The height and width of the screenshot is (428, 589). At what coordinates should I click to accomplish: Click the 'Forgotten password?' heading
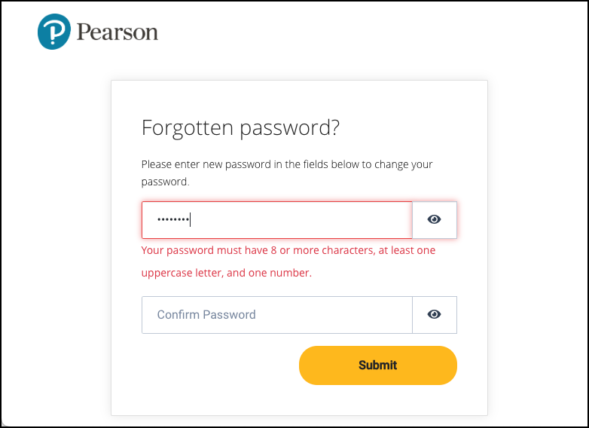pyautogui.click(x=240, y=127)
